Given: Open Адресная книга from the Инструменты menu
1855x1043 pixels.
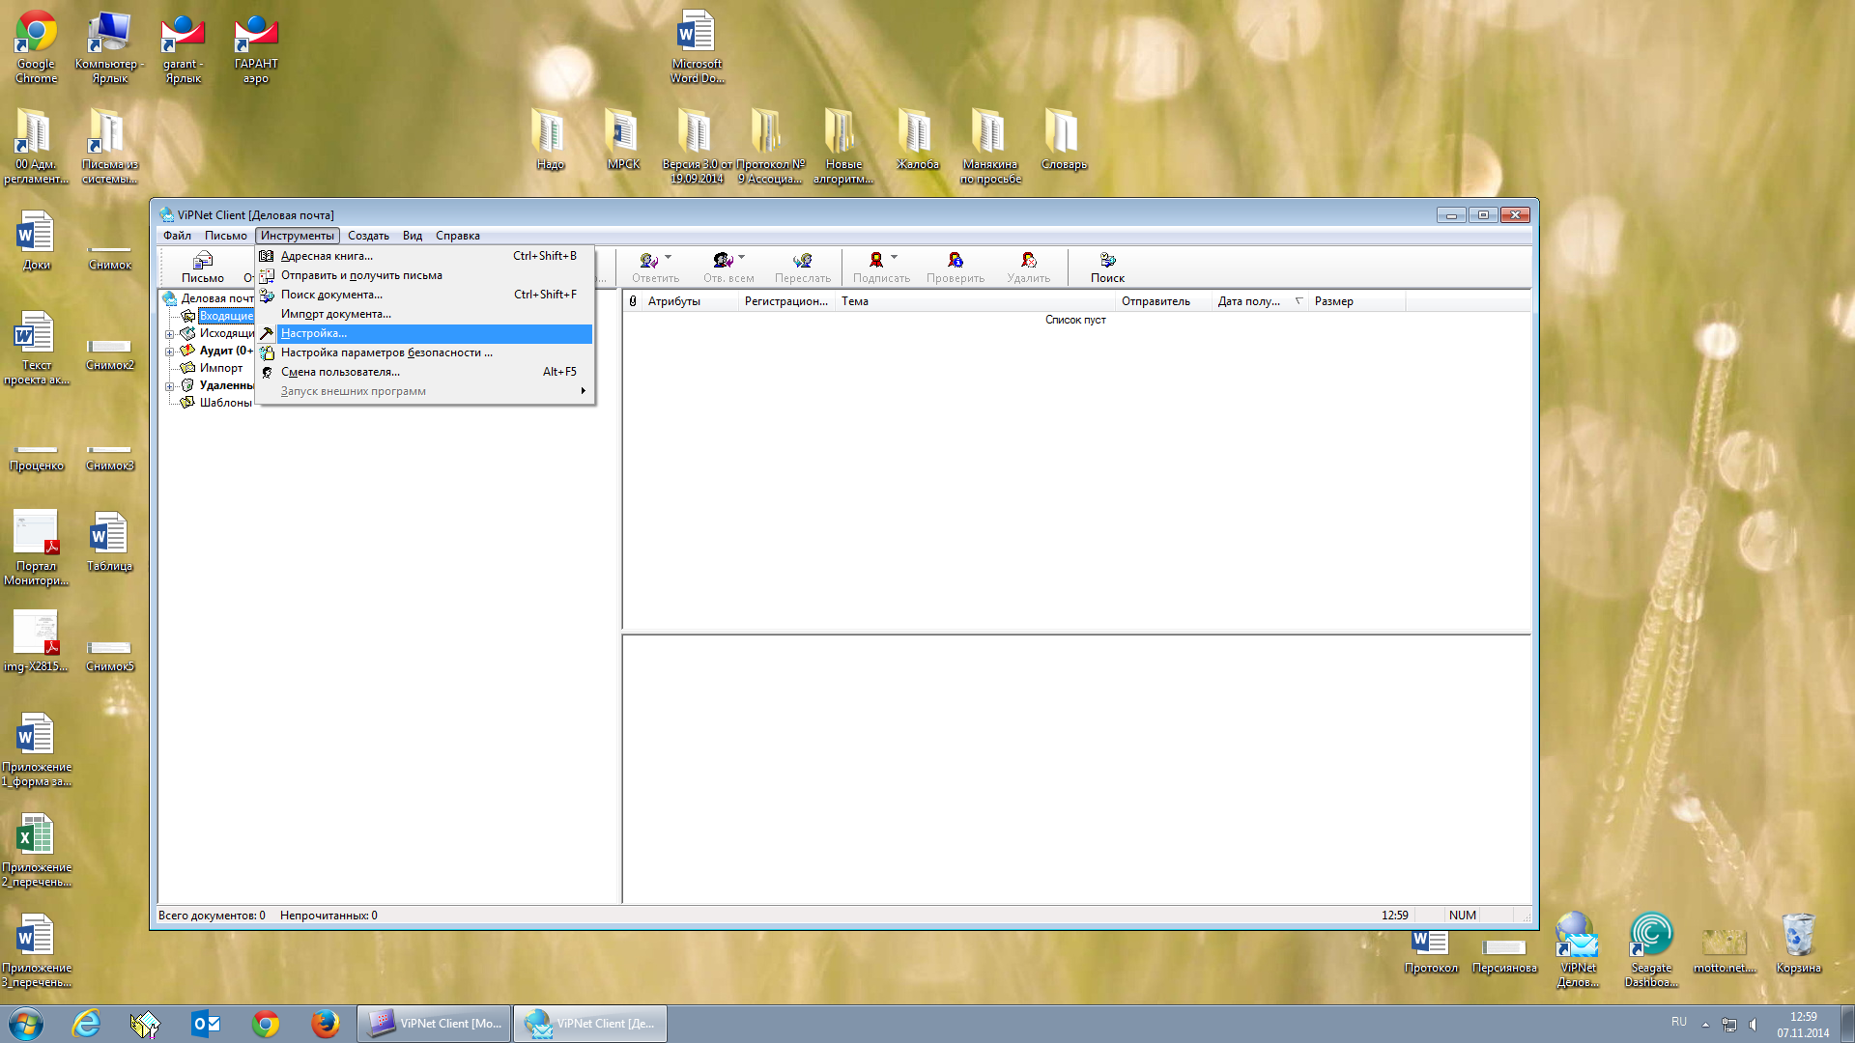Looking at the screenshot, I should (x=327, y=256).
